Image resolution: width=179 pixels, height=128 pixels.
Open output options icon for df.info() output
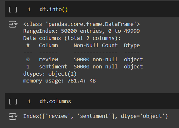click(13, 24)
